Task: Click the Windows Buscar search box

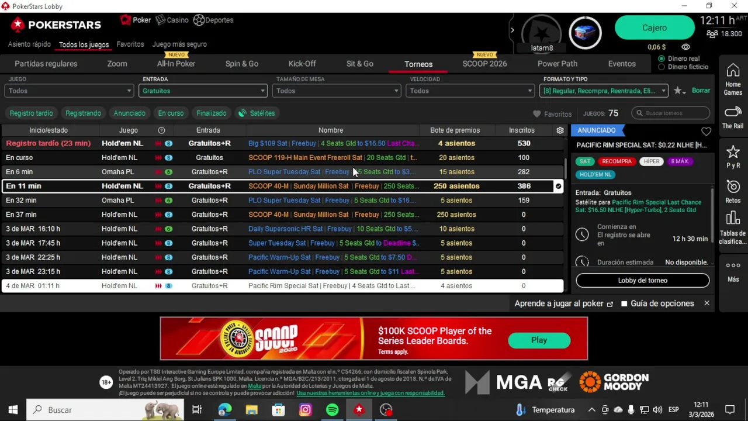Action: tap(105, 410)
